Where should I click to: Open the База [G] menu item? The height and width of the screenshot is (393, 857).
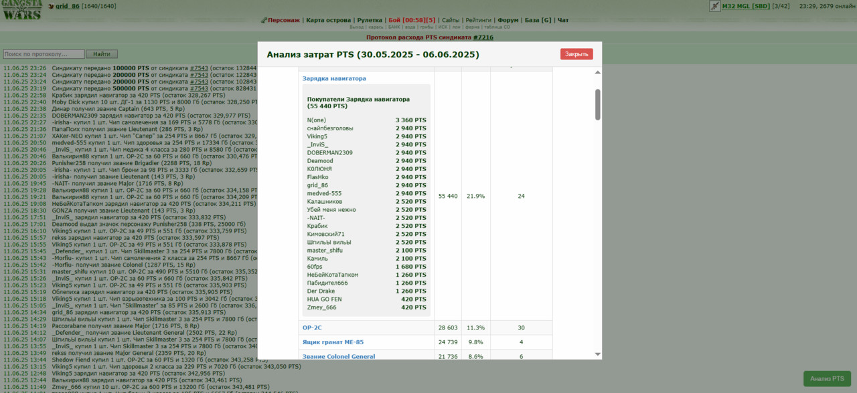click(538, 21)
